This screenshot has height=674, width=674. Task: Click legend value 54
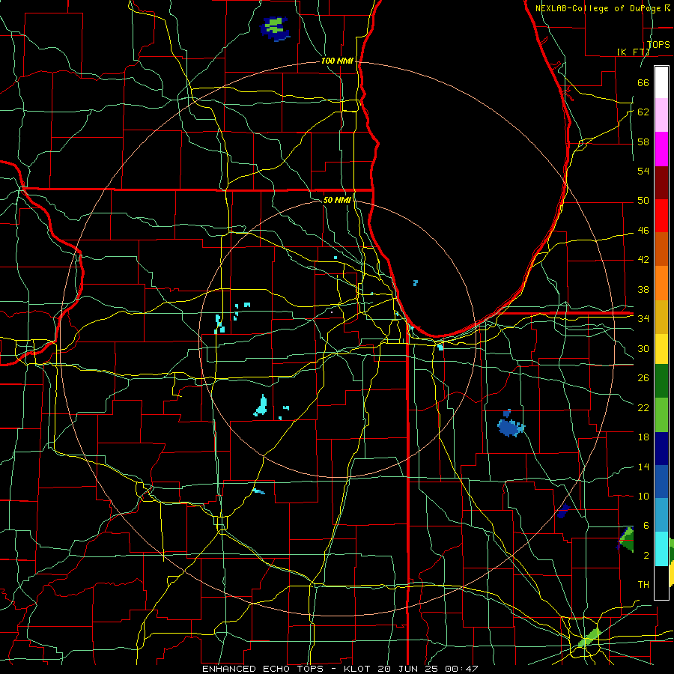(x=643, y=171)
